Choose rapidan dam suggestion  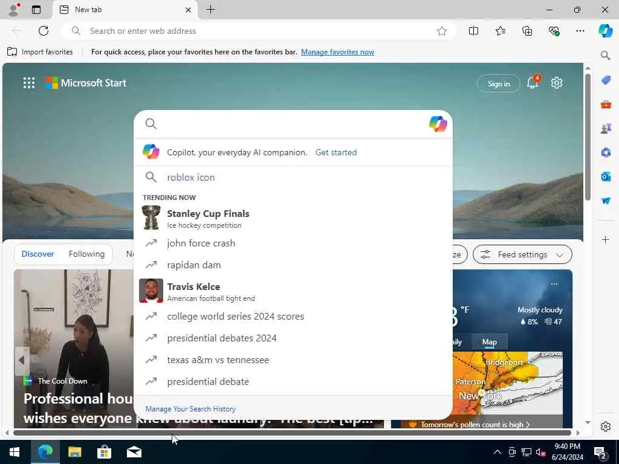point(293,265)
